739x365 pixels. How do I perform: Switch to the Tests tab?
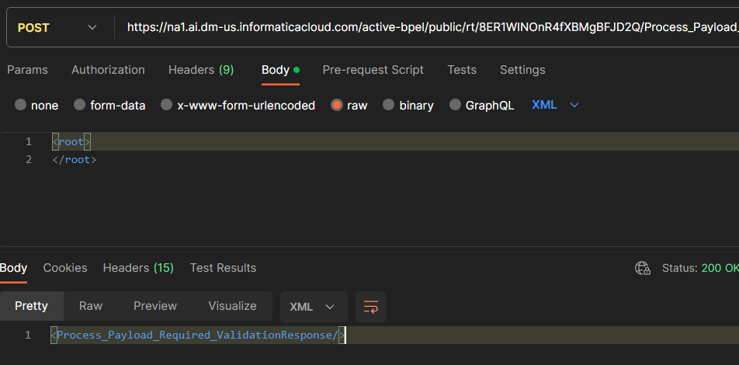point(461,70)
